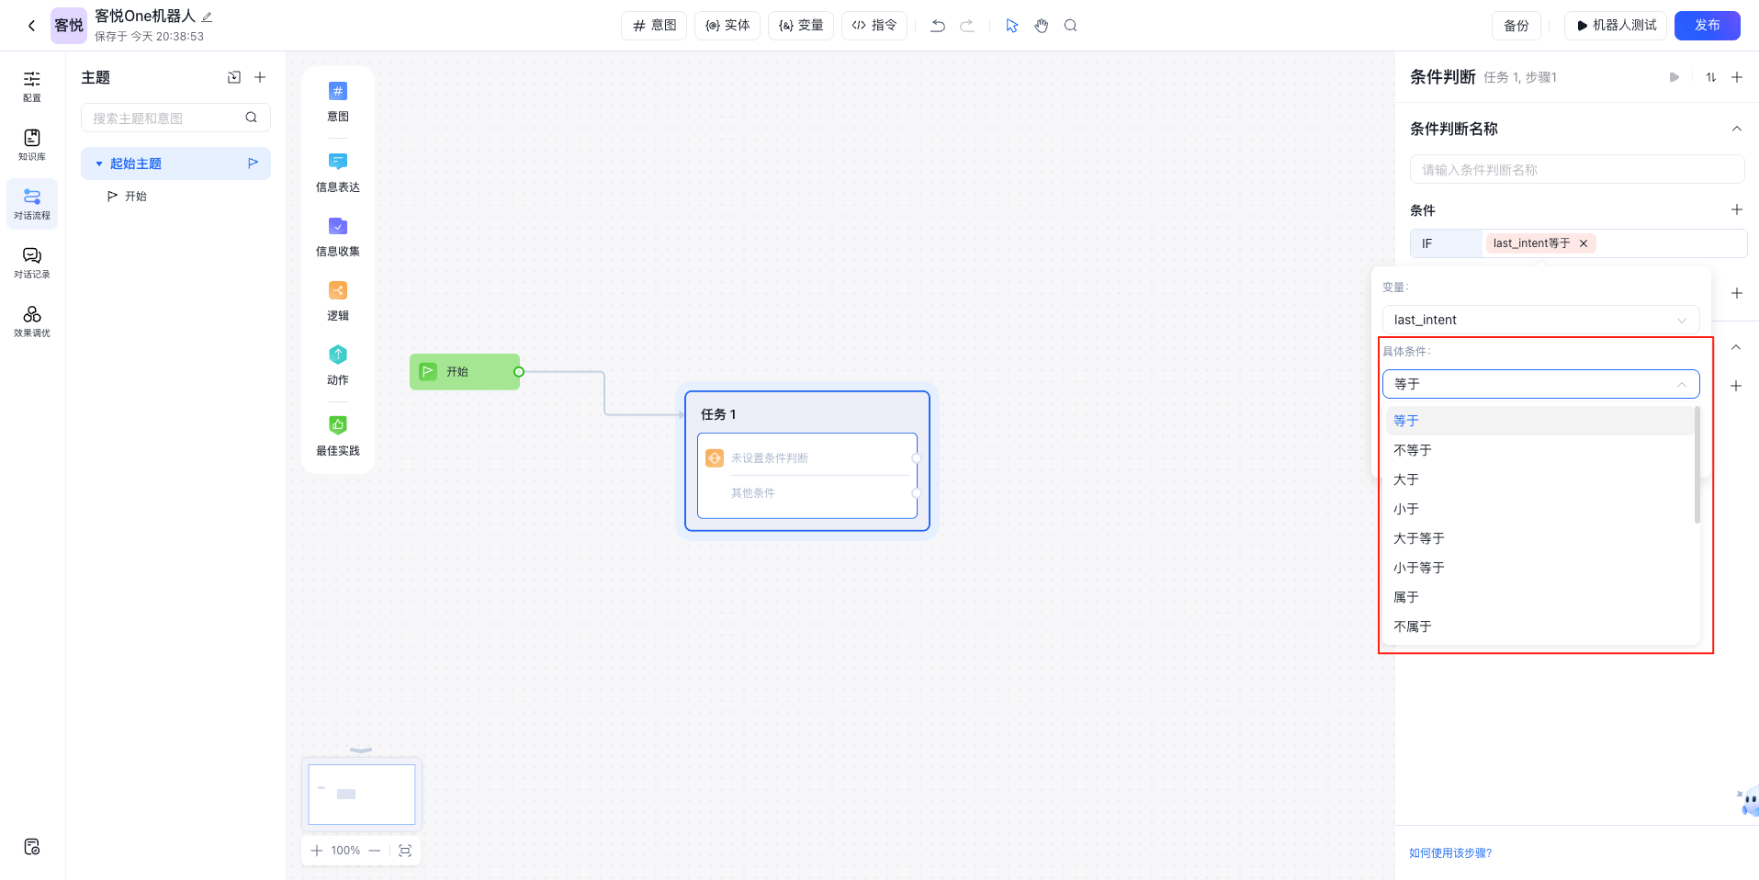Click the 发布 button
Screen dimensions: 1759x880
tap(1707, 26)
